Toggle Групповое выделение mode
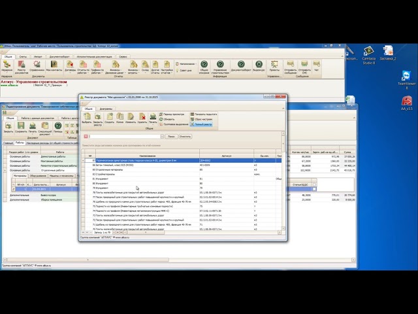Viewport: 418px width, 314px height. click(173, 124)
